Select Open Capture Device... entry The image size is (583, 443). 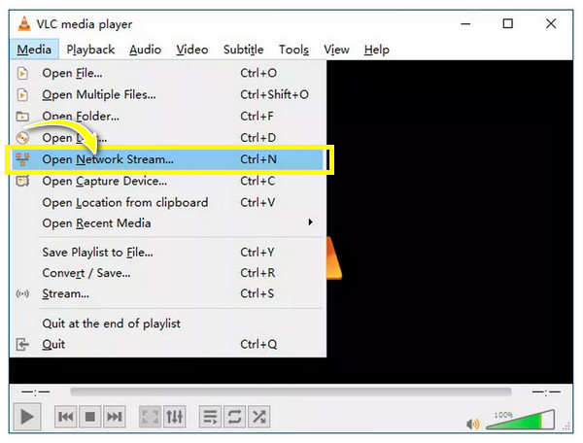(x=168, y=181)
